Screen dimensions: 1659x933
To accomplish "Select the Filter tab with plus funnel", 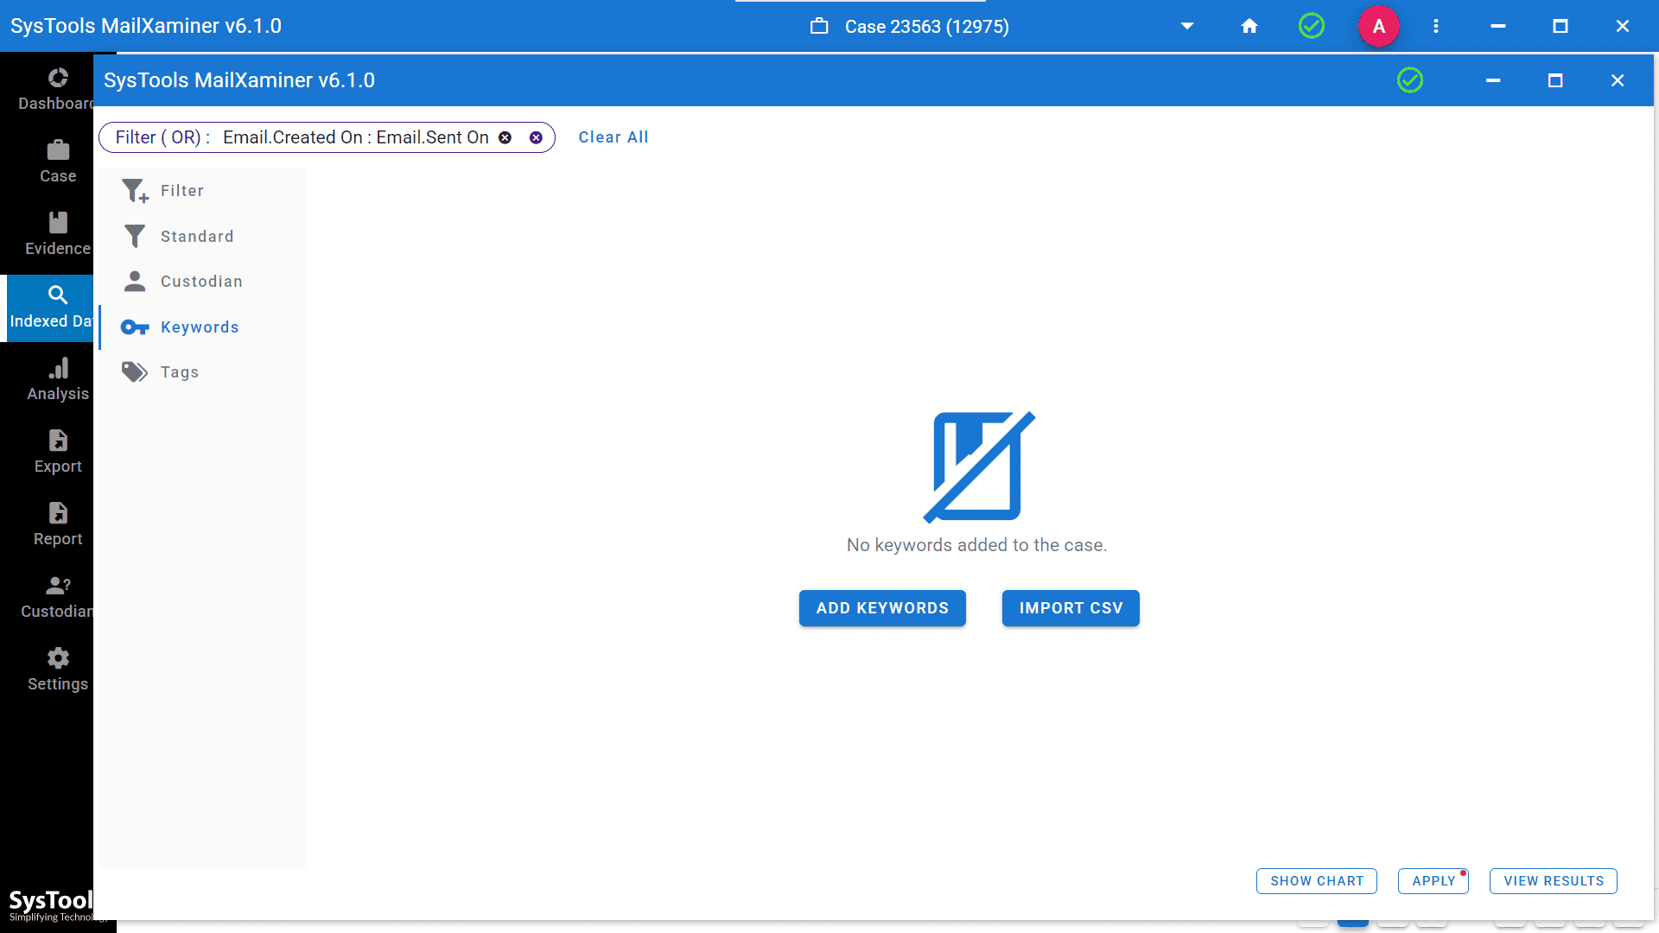I will [202, 191].
